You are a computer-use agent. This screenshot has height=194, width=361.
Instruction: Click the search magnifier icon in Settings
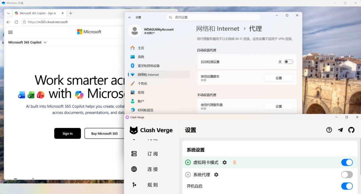click(170, 17)
